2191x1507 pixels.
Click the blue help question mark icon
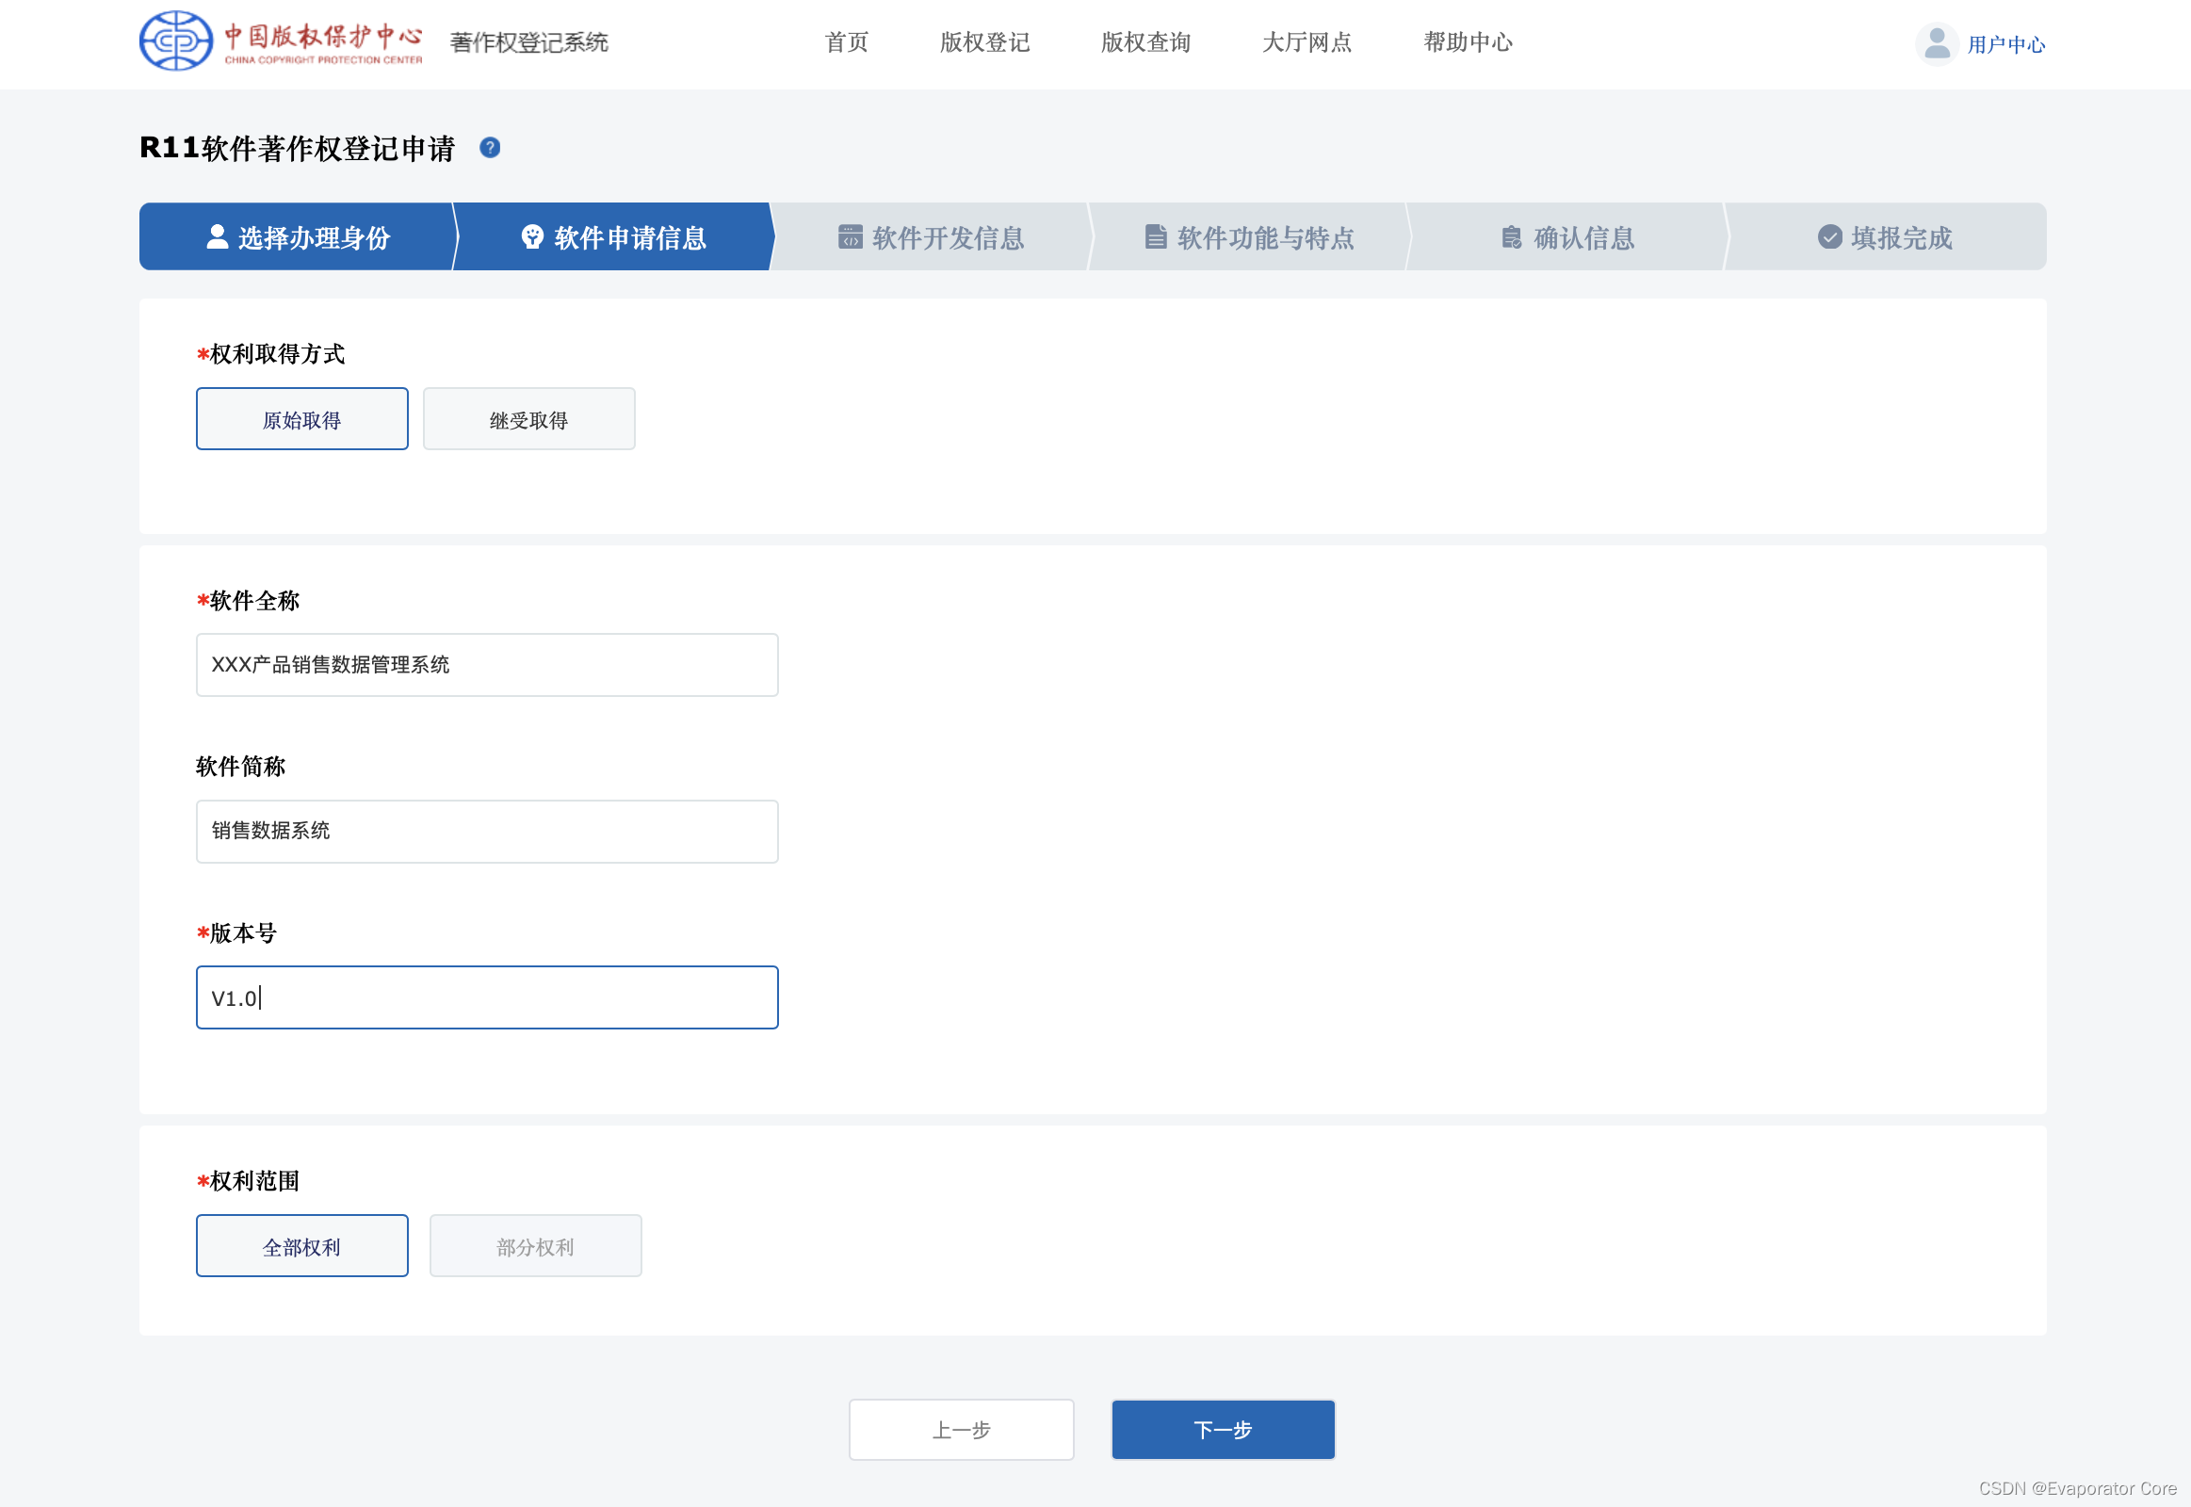[x=489, y=147]
